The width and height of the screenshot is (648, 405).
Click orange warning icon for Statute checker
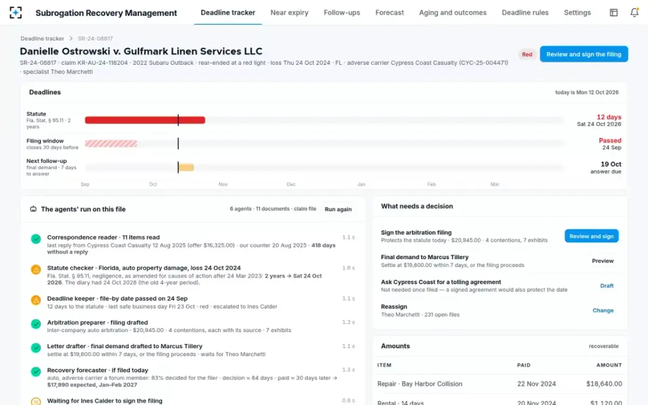[36, 269]
